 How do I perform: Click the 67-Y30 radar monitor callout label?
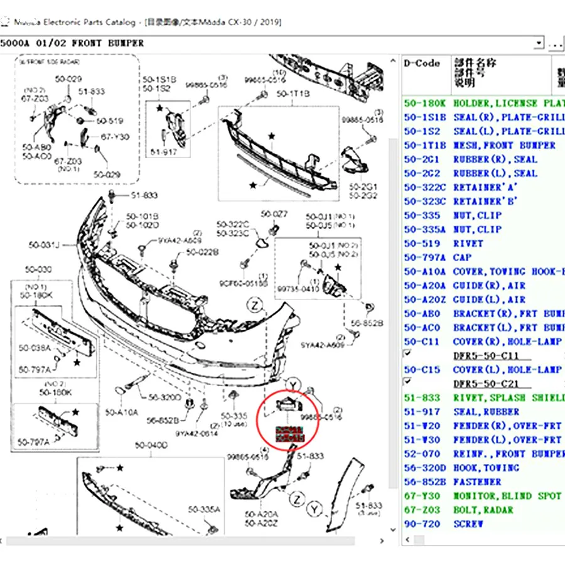click(115, 137)
